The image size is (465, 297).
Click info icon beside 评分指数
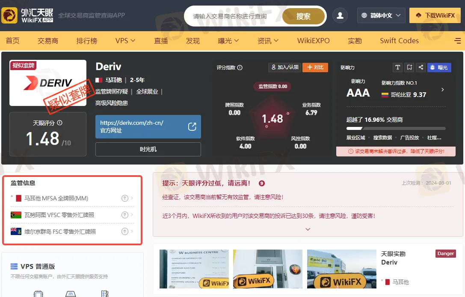click(240, 68)
